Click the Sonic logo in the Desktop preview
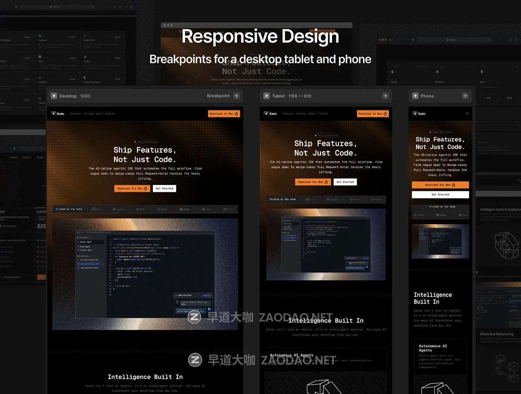 tap(58, 114)
